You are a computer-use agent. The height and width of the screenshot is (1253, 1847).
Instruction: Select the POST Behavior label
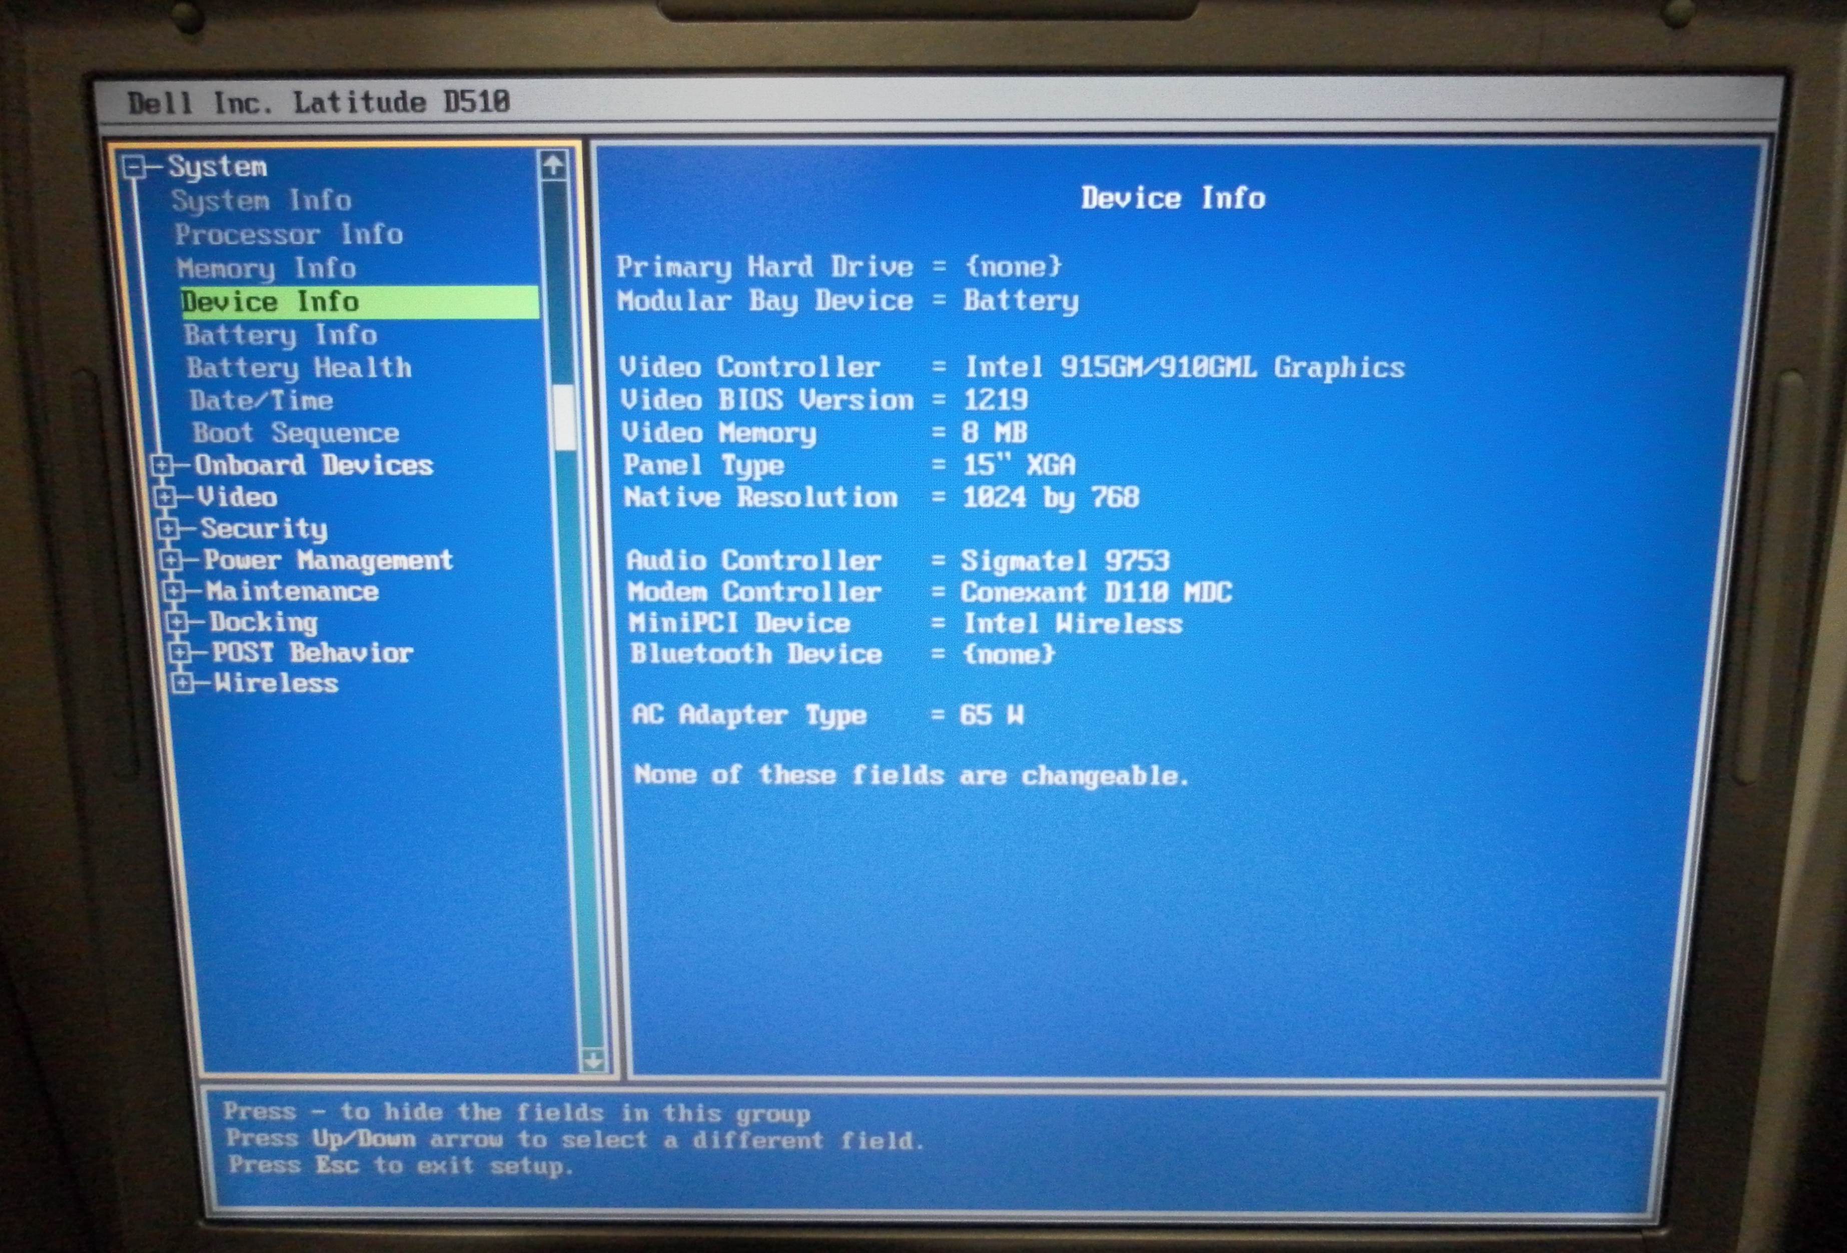[x=312, y=653]
